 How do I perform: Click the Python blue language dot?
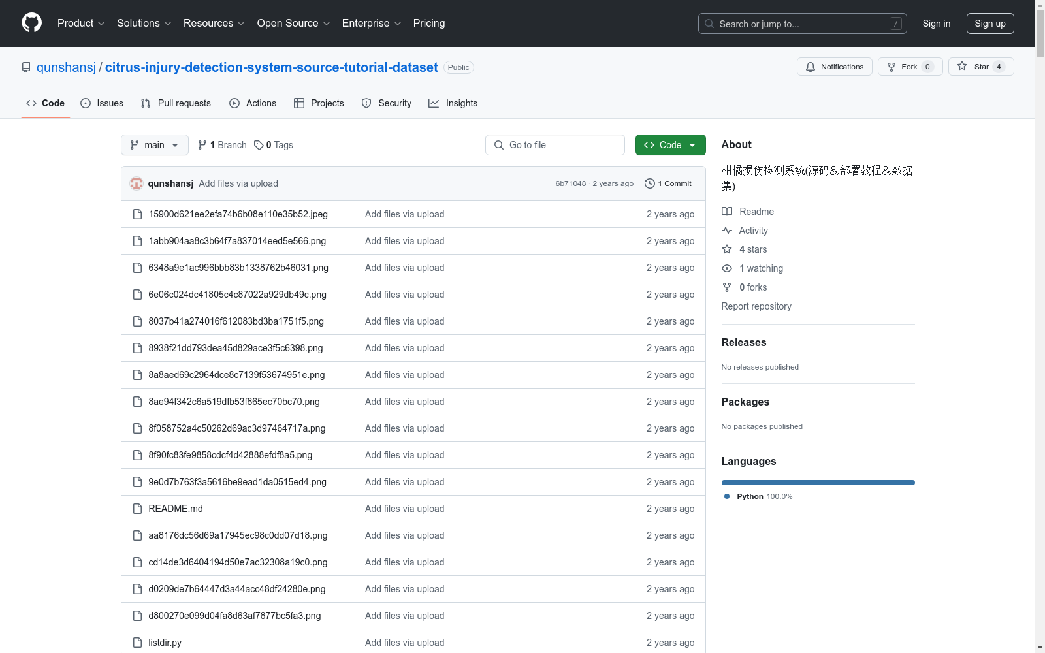click(727, 496)
